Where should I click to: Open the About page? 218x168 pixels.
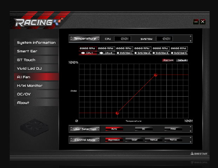coord(36,103)
